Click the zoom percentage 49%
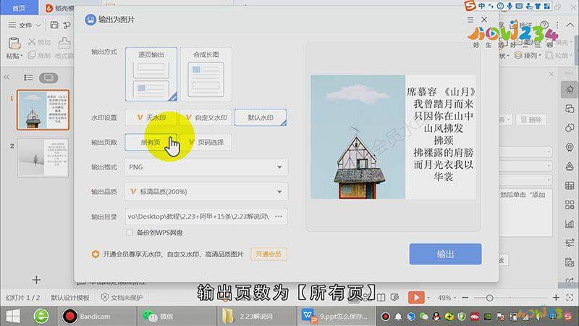The image size is (579, 326). (x=444, y=298)
